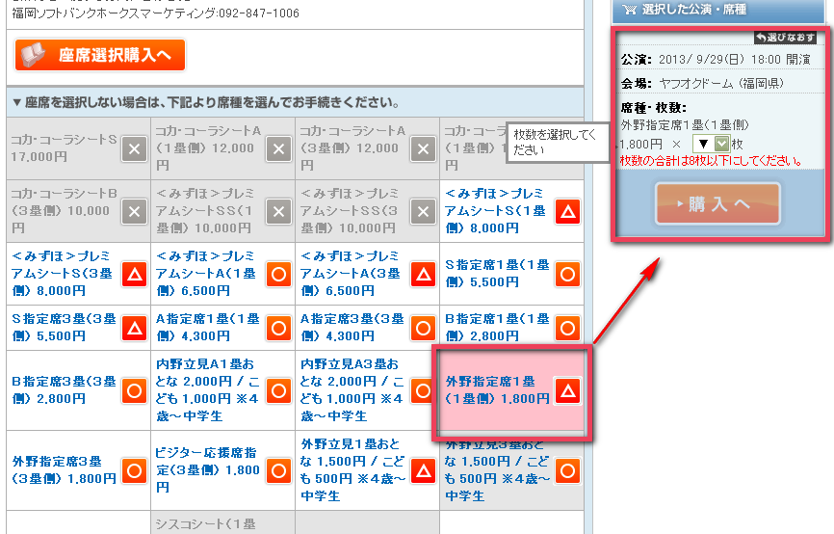Click circle icon for 内野立見A3塁

pos(421,390)
